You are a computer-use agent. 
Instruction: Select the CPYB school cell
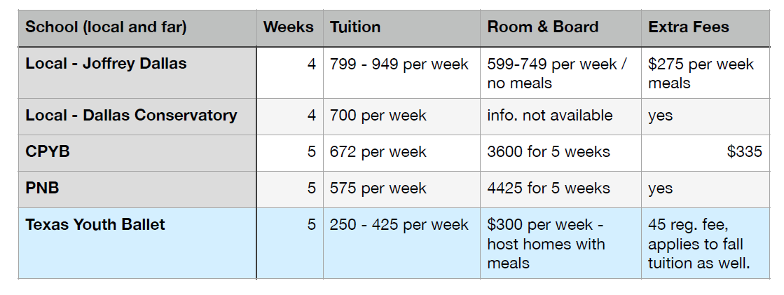[48, 152]
